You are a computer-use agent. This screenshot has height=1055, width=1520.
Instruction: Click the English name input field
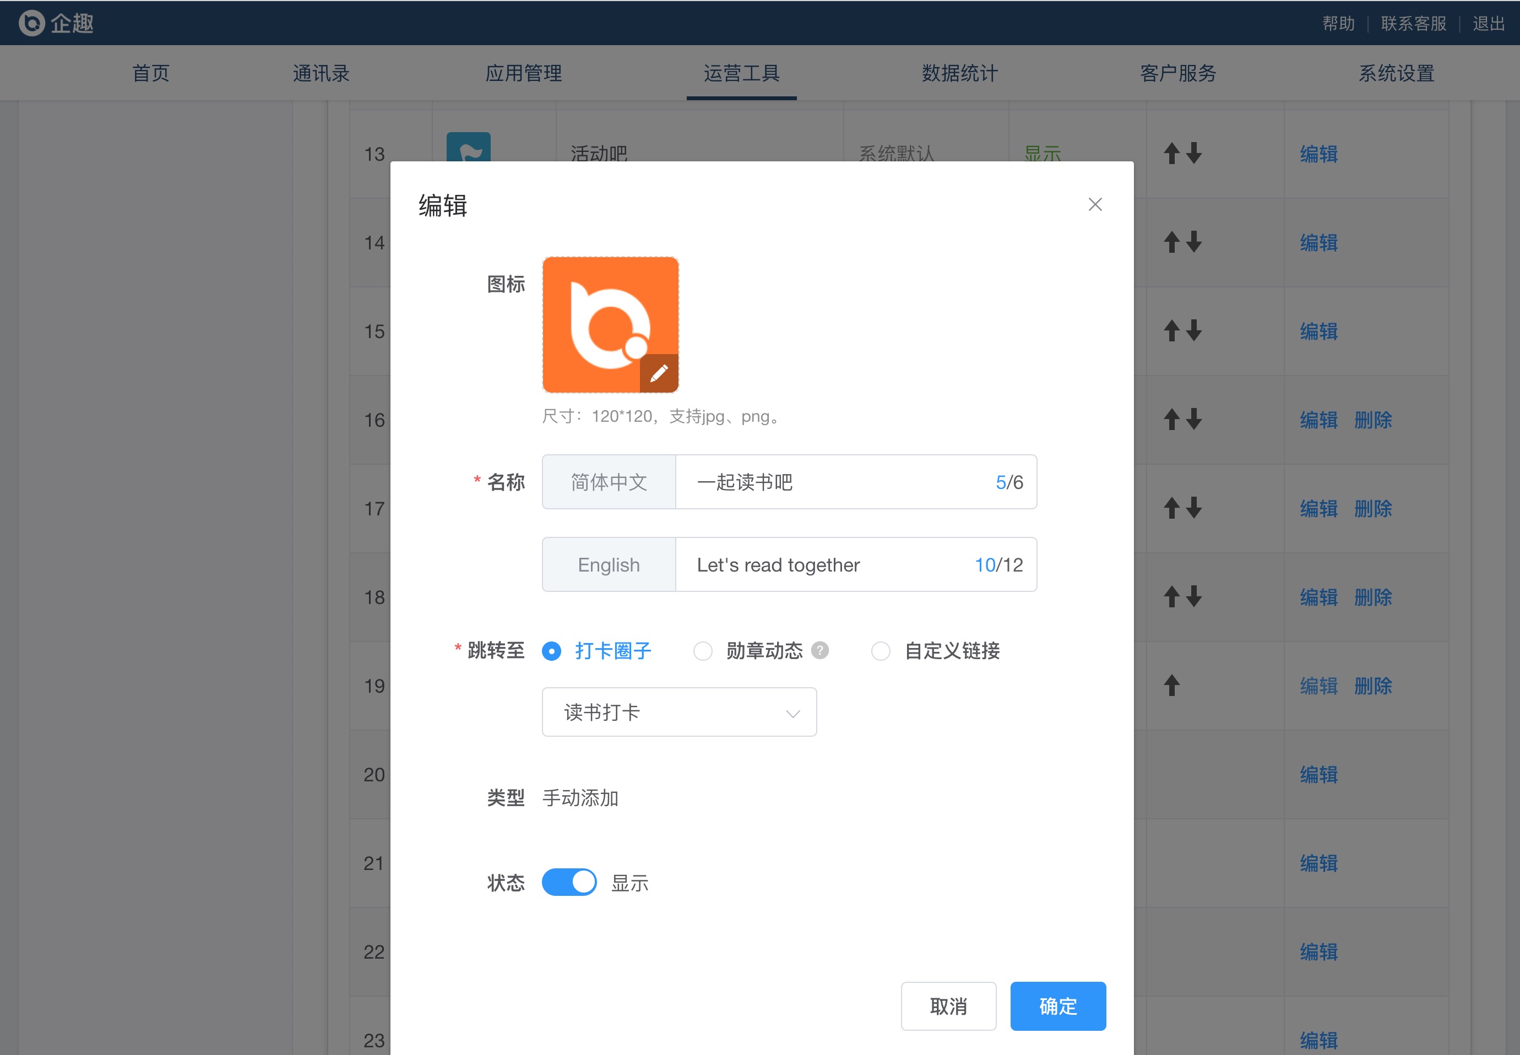(855, 564)
